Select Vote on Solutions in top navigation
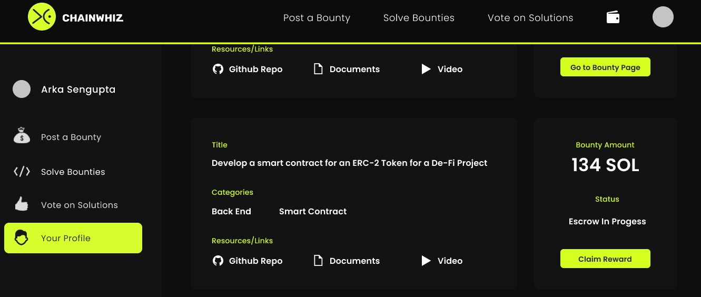This screenshot has height=297, width=701. point(530,18)
